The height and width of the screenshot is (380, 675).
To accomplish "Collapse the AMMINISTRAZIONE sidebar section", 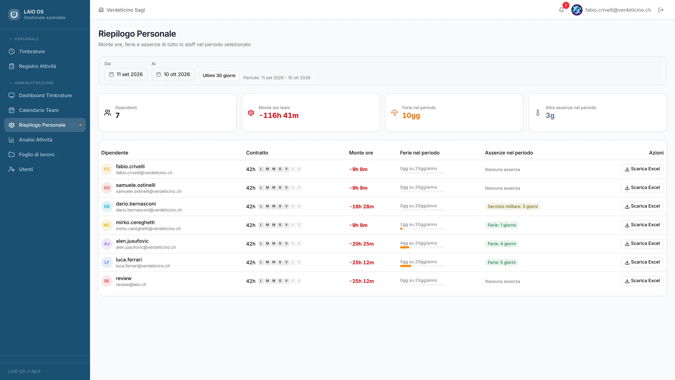I will coord(31,83).
